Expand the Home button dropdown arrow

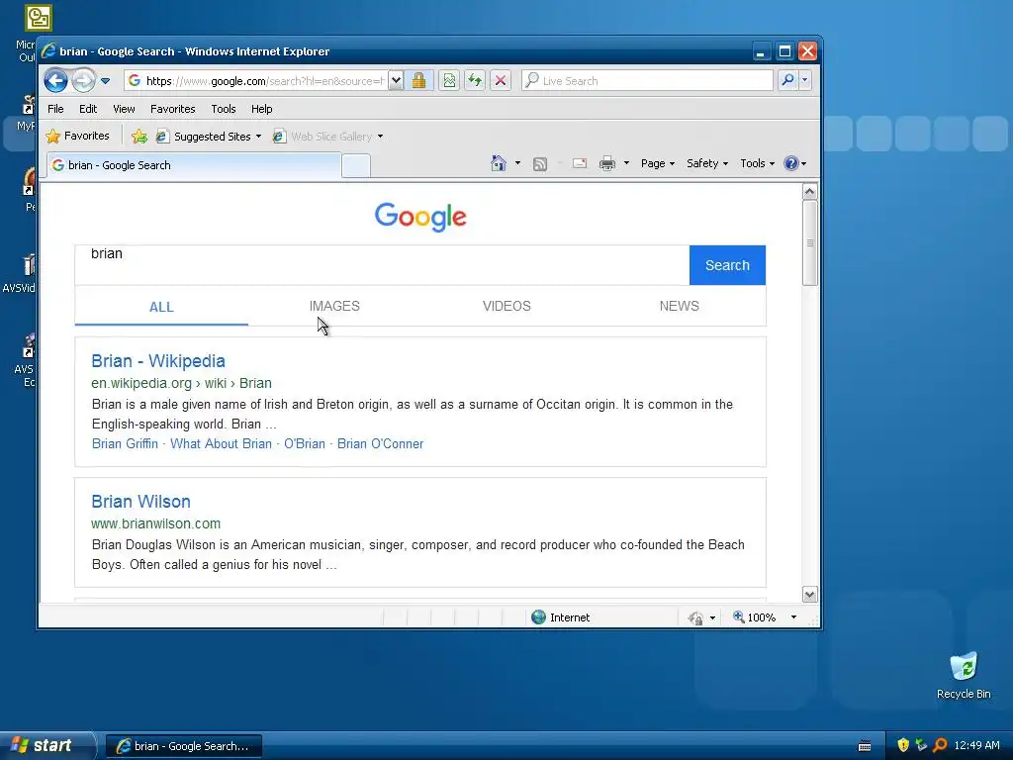point(517,163)
